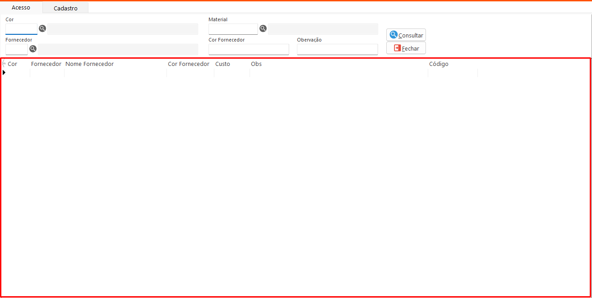592x298 pixels.
Task: Select the Obs column header in grid
Action: (256, 64)
